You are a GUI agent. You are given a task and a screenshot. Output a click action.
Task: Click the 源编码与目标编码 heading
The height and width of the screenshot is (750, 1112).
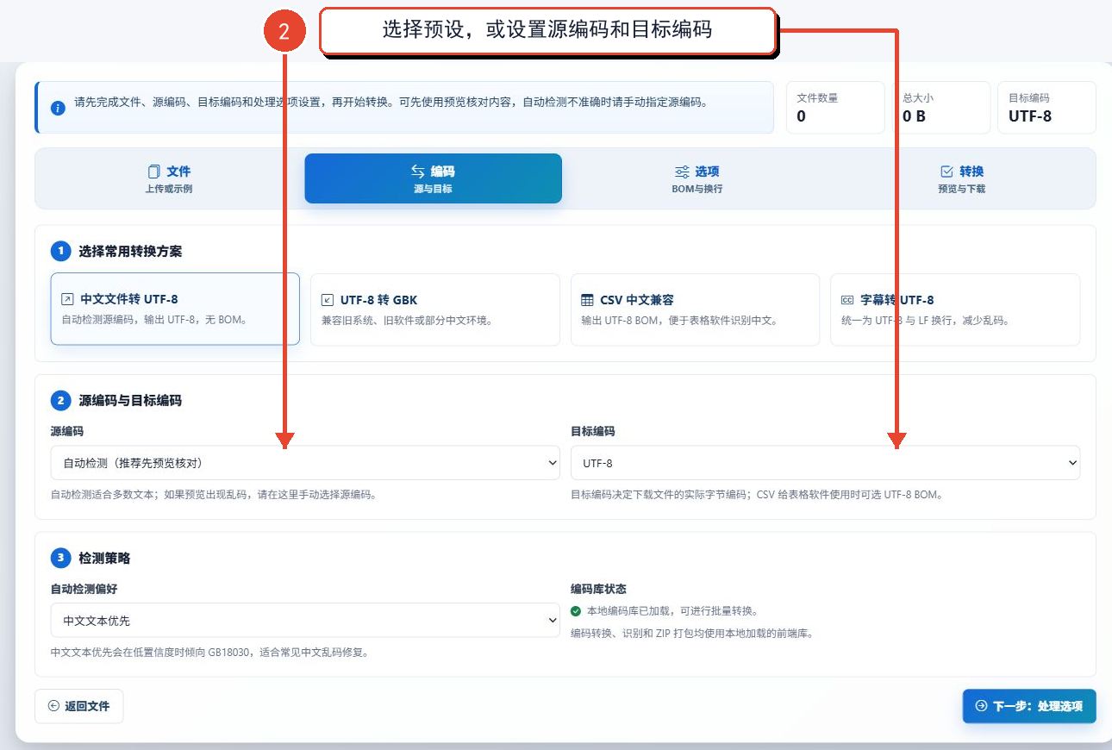[x=130, y=401]
